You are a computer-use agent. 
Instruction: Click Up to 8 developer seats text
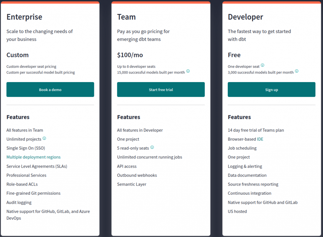[136, 67]
